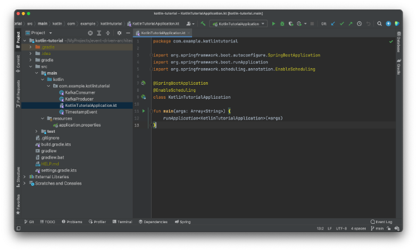Open Database tool window on right edge
The height and width of the screenshot is (251, 417).
pos(399,42)
